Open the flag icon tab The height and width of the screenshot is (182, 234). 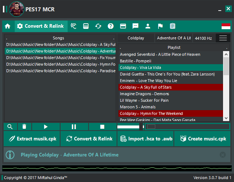point(160,26)
